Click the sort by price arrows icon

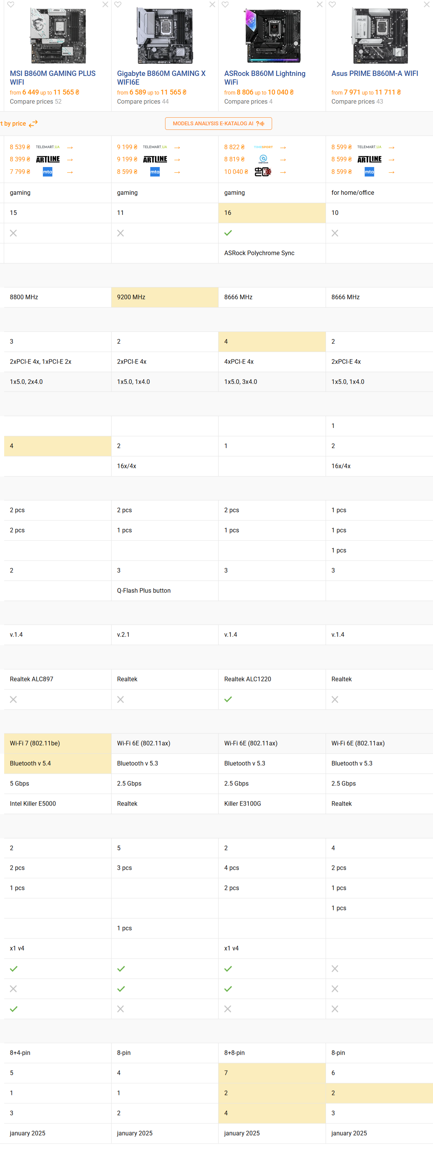tap(33, 123)
